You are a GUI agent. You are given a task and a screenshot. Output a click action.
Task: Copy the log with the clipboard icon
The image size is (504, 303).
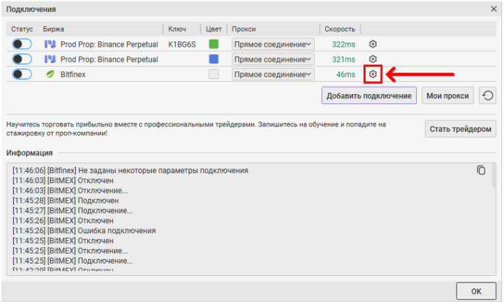[x=481, y=170]
